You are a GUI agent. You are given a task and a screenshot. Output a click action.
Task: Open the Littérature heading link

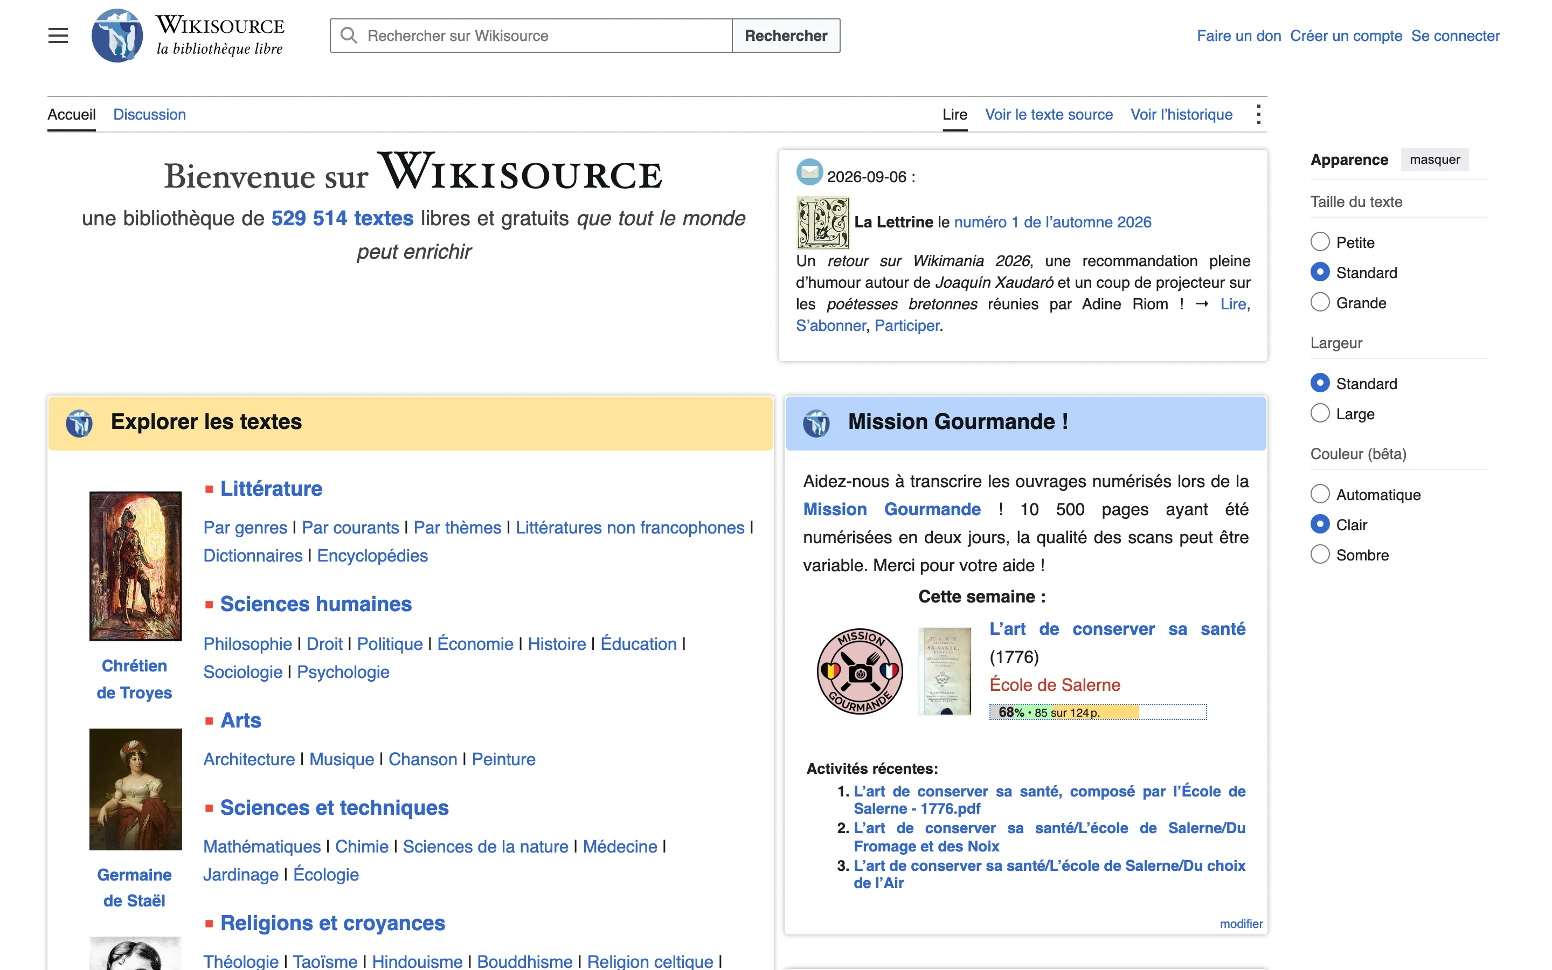tap(271, 489)
